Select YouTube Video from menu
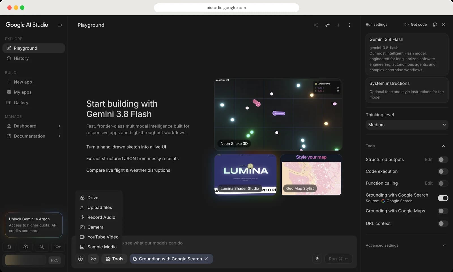This screenshot has width=453, height=272. coord(99,237)
